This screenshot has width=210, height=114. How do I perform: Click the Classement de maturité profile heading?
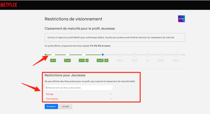pyautogui.click(x=80, y=28)
